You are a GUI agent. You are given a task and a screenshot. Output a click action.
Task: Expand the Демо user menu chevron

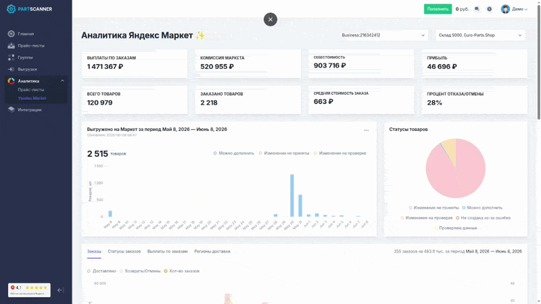point(526,9)
